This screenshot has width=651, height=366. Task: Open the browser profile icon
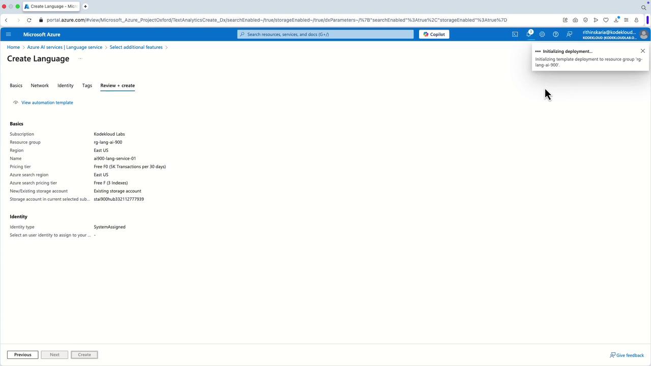click(x=636, y=20)
